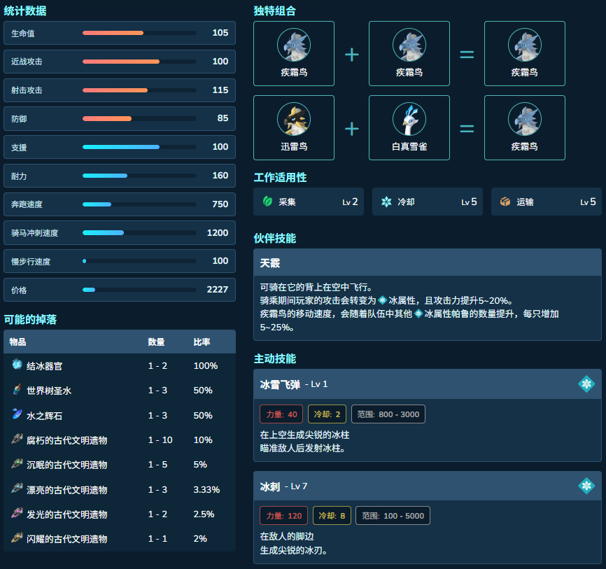The image size is (606, 569).
Task: Click 力量: 40 tag on 冰雪飞弹
Action: (x=281, y=414)
